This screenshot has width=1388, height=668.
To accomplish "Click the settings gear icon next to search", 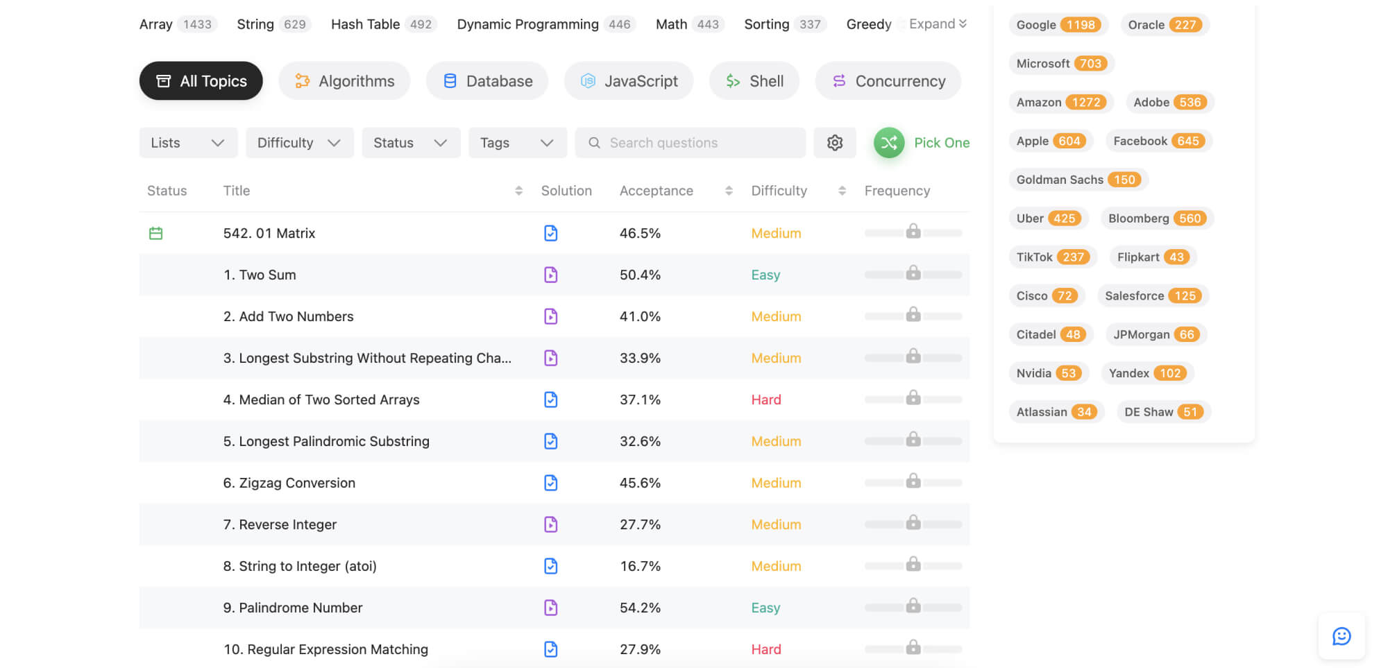I will (834, 143).
